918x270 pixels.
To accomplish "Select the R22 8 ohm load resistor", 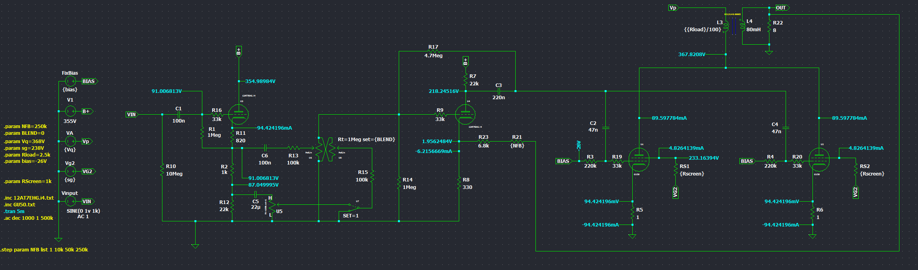I will 769,26.
